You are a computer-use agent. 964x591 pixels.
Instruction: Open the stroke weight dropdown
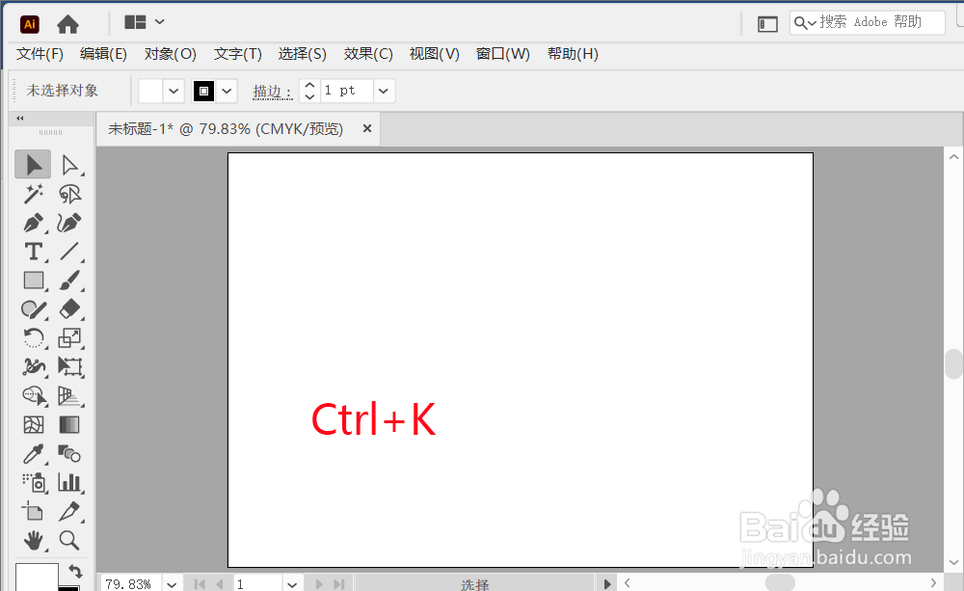point(383,91)
